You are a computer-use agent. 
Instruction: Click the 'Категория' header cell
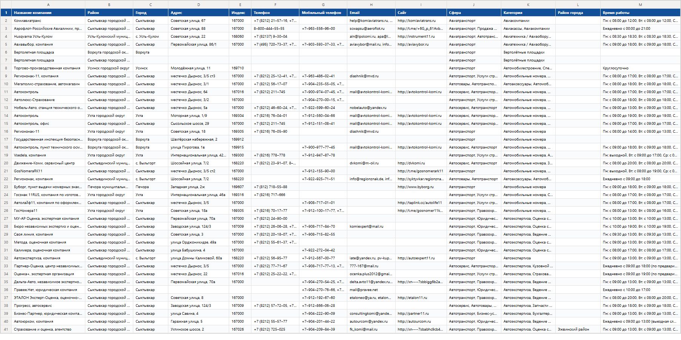(528, 13)
